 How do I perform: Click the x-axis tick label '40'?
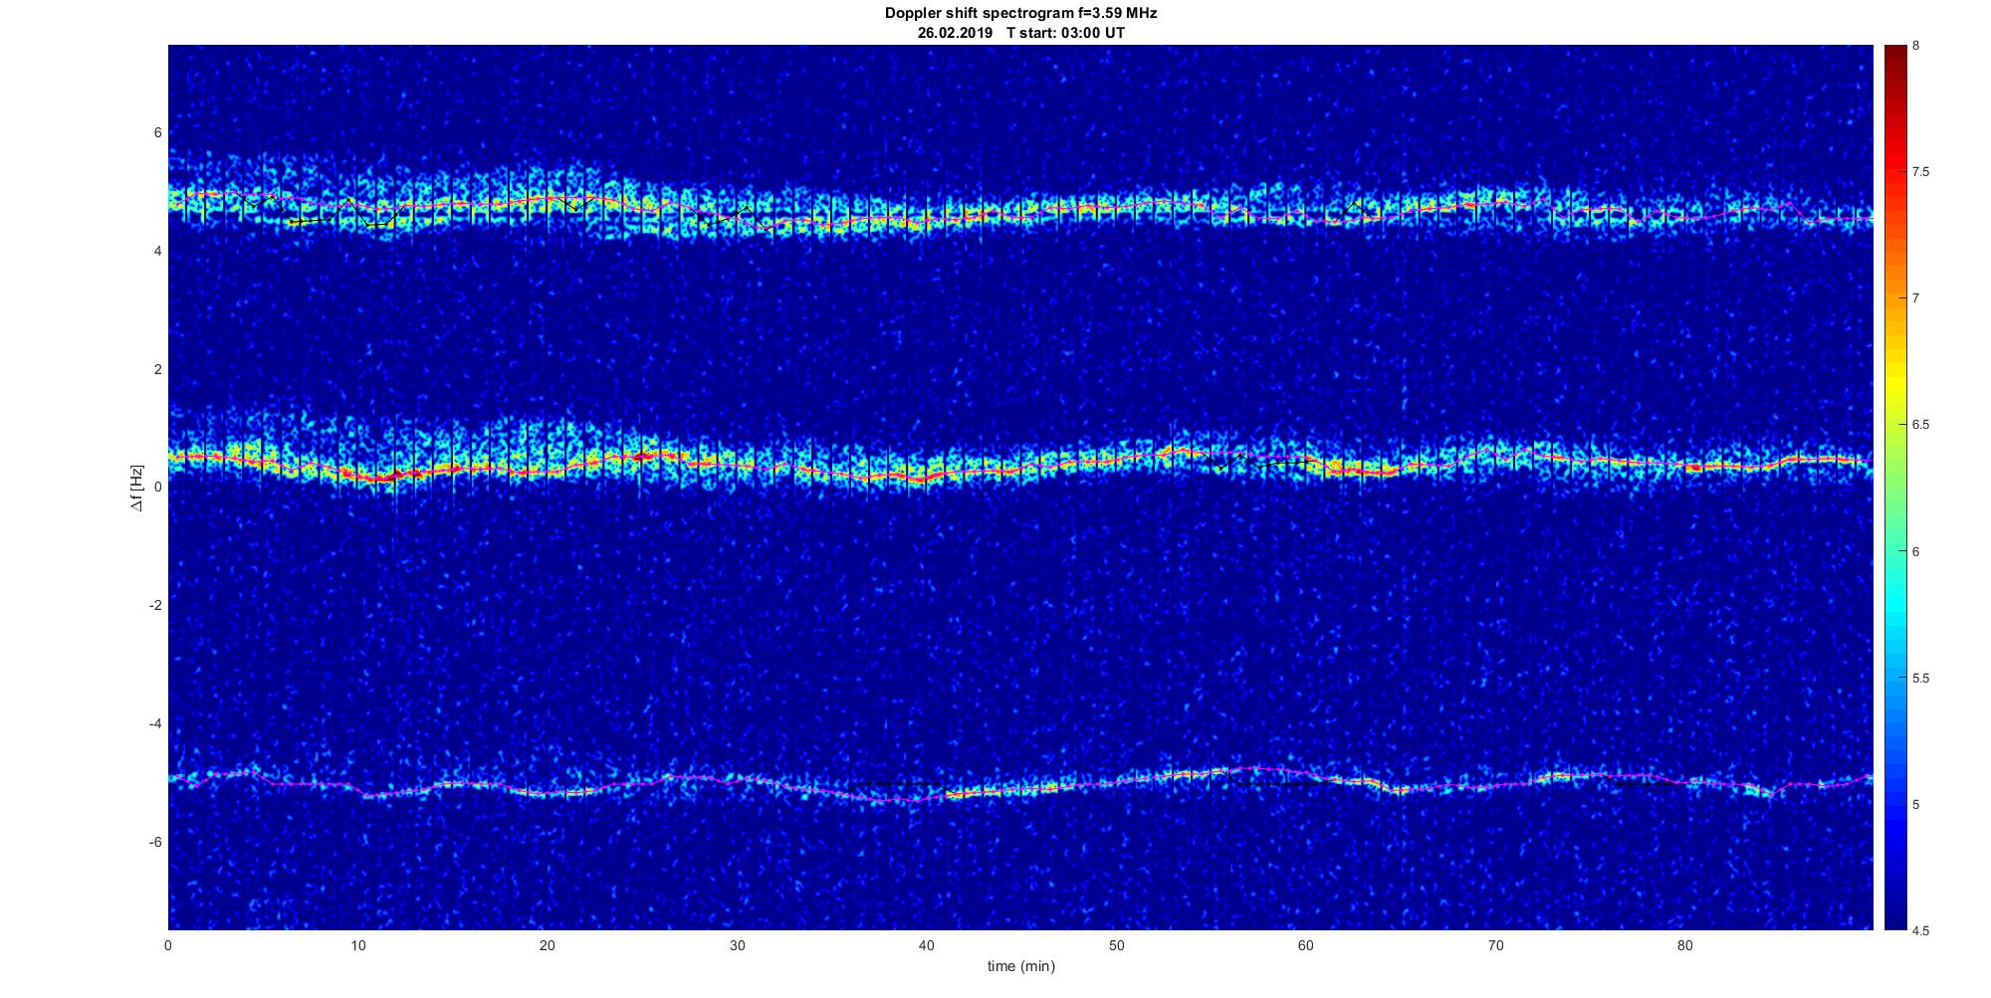(927, 945)
